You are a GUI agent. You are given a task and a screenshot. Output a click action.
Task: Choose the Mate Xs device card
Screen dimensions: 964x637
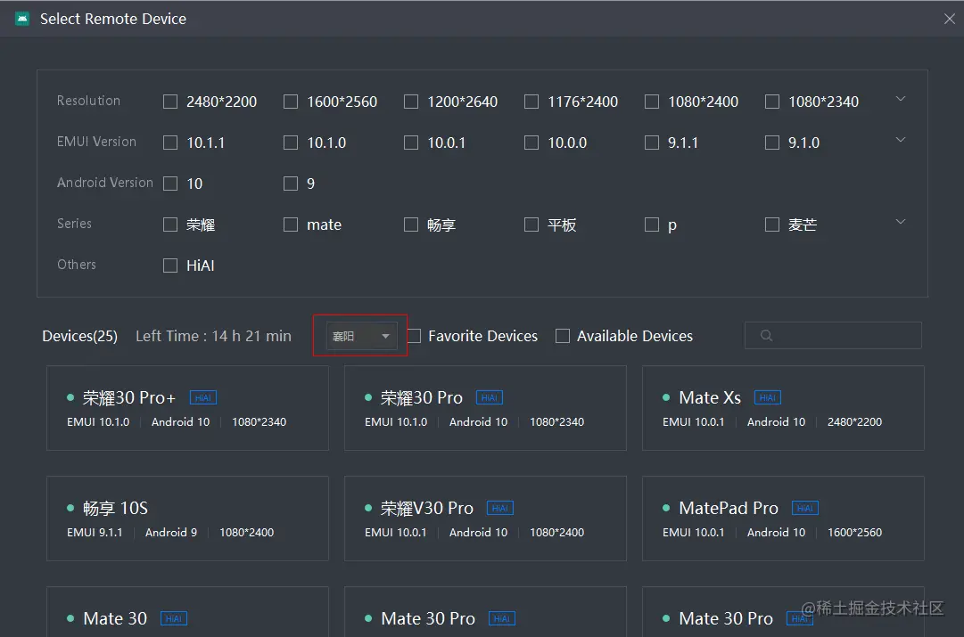pos(783,409)
